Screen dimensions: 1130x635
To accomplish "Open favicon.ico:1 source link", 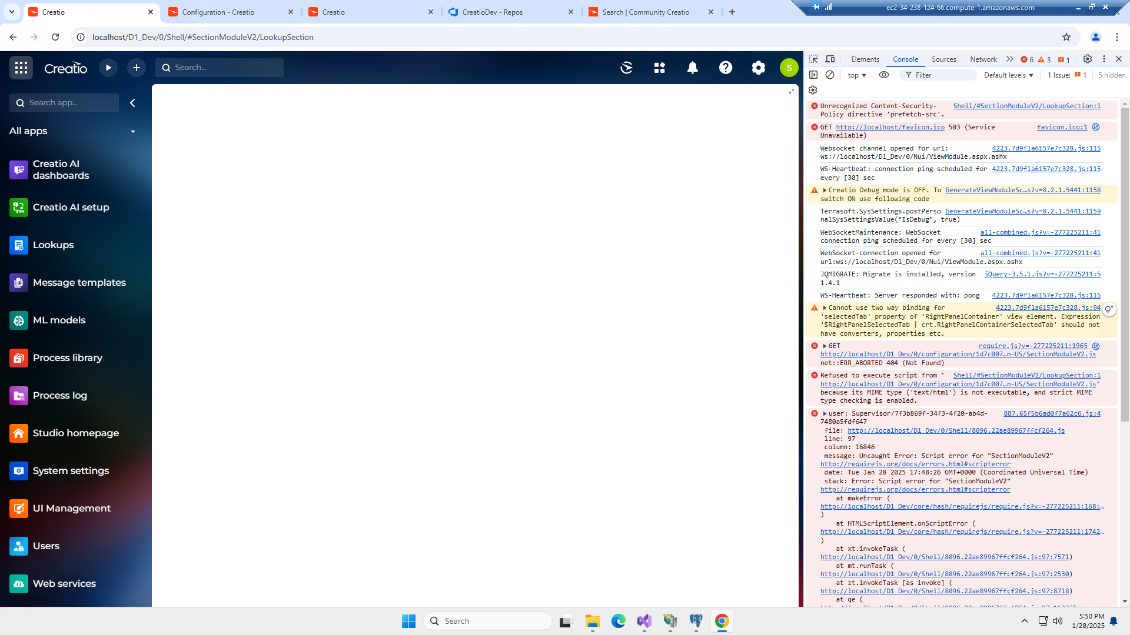I will coord(1062,128).
